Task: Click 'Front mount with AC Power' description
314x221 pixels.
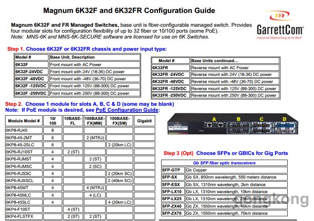Action: pyautogui.click(x=95, y=64)
